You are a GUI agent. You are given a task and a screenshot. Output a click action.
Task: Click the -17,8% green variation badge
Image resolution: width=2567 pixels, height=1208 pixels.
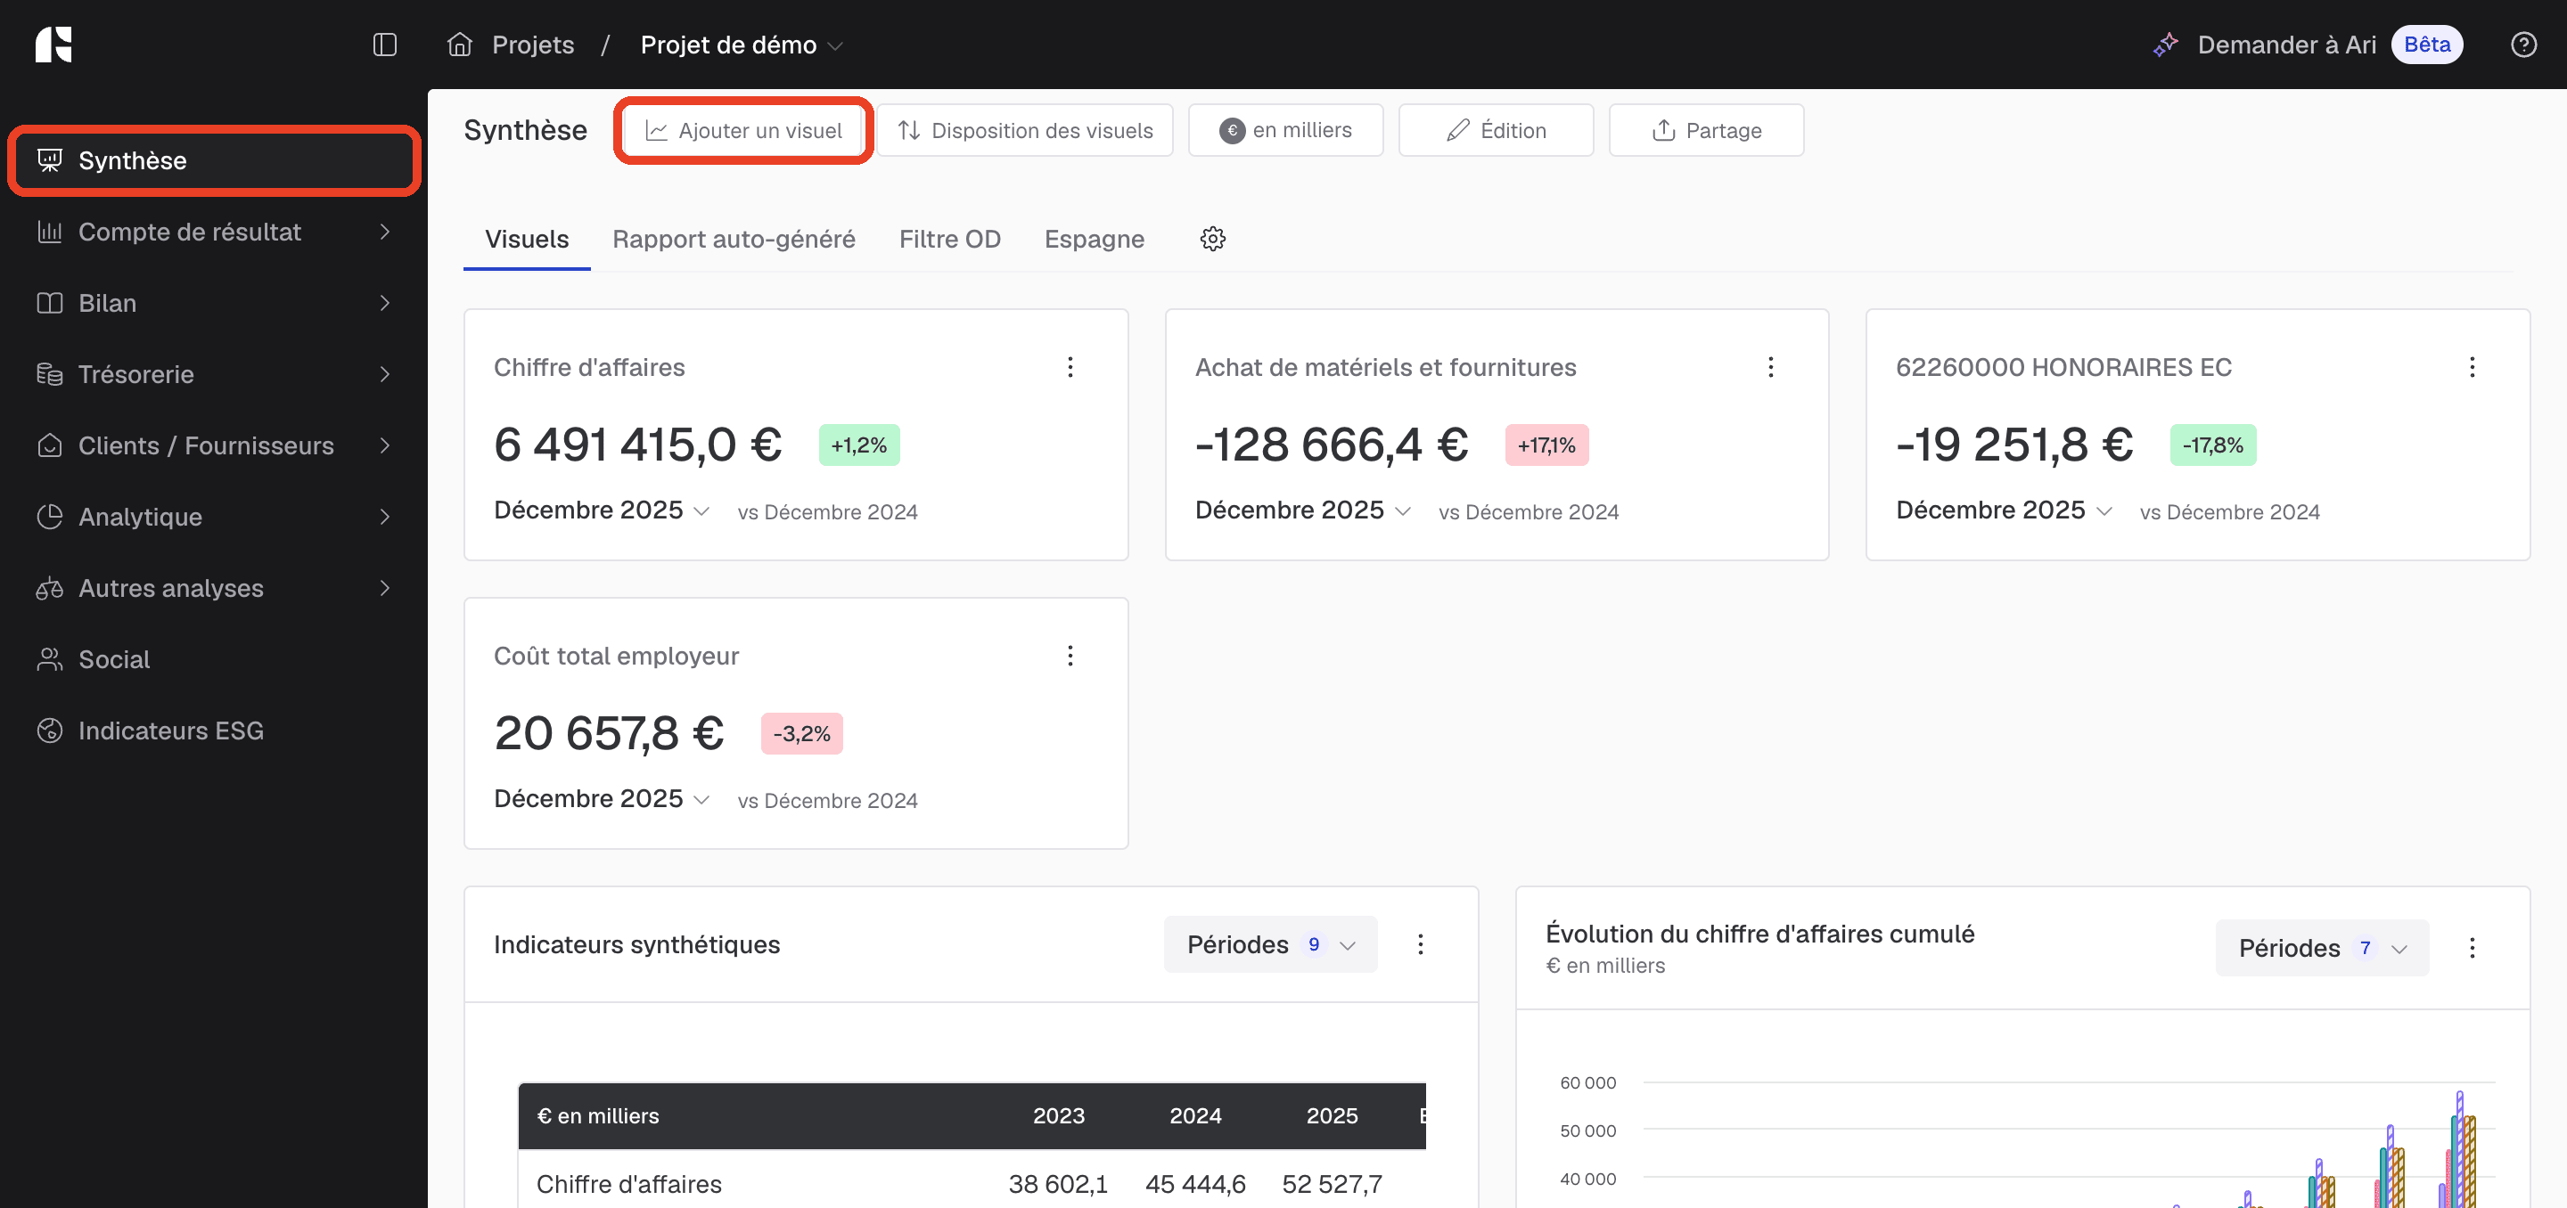pyautogui.click(x=2213, y=445)
